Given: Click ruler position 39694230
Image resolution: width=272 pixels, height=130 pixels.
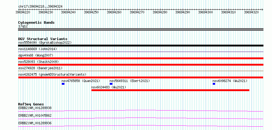Looking at the screenshot, I should pos(46,12).
